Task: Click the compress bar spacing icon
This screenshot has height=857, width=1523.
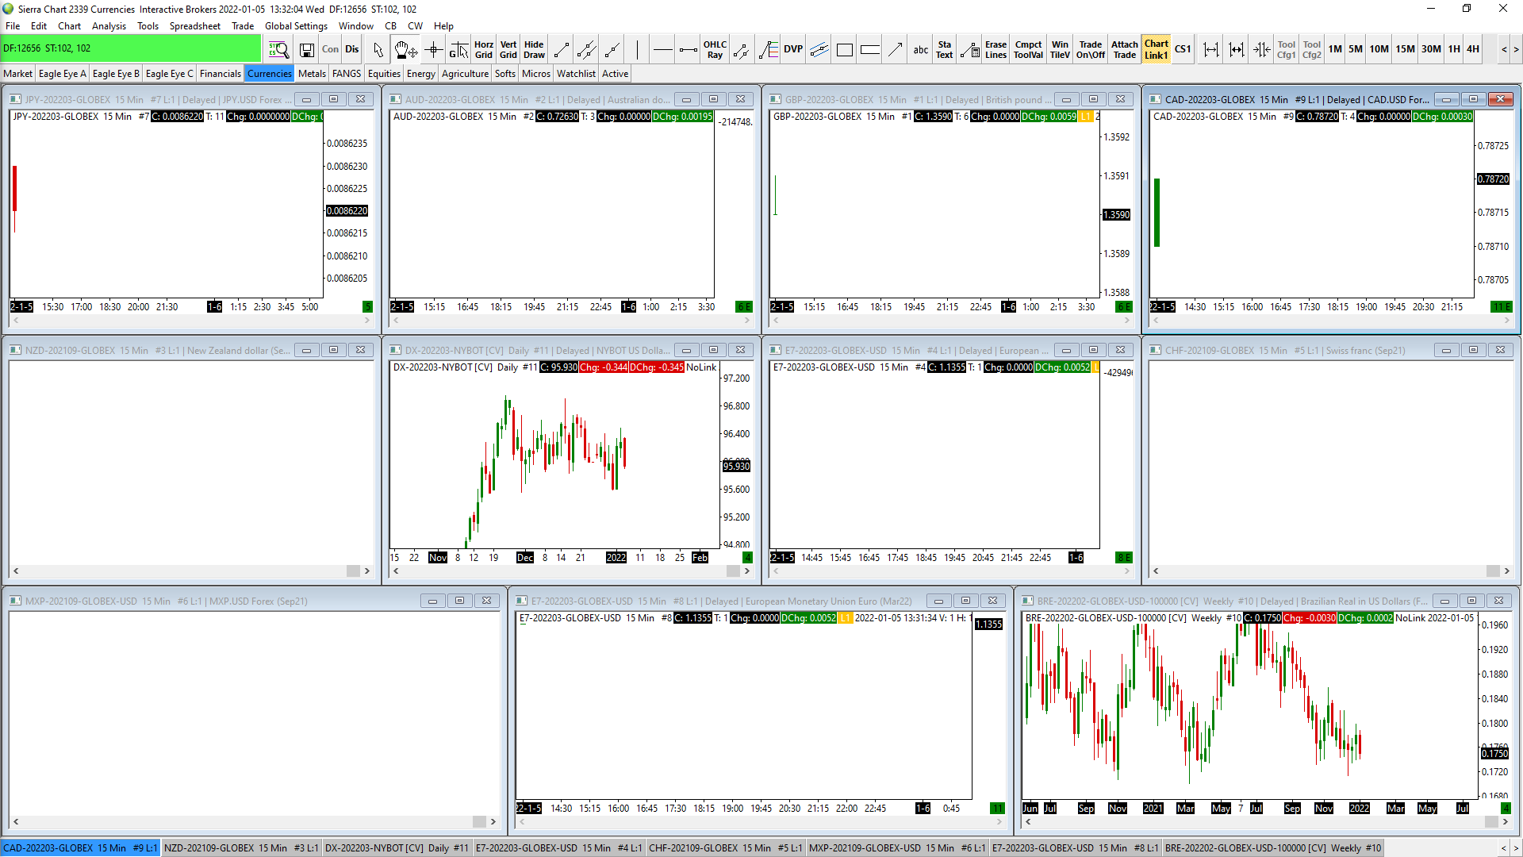Action: [x=1261, y=49]
